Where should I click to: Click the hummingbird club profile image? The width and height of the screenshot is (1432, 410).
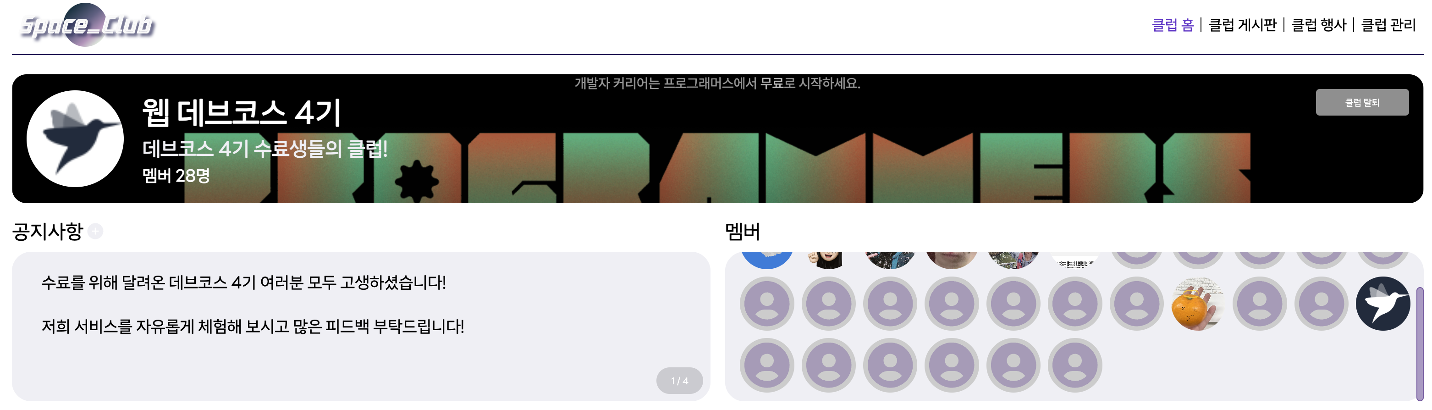click(x=75, y=139)
